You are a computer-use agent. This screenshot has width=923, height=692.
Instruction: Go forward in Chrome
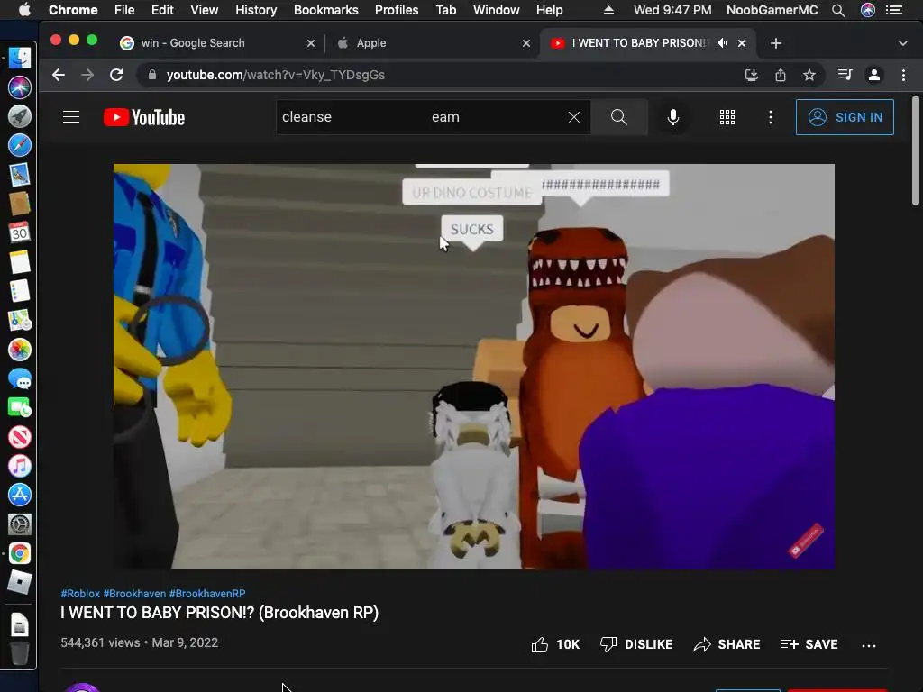point(87,75)
